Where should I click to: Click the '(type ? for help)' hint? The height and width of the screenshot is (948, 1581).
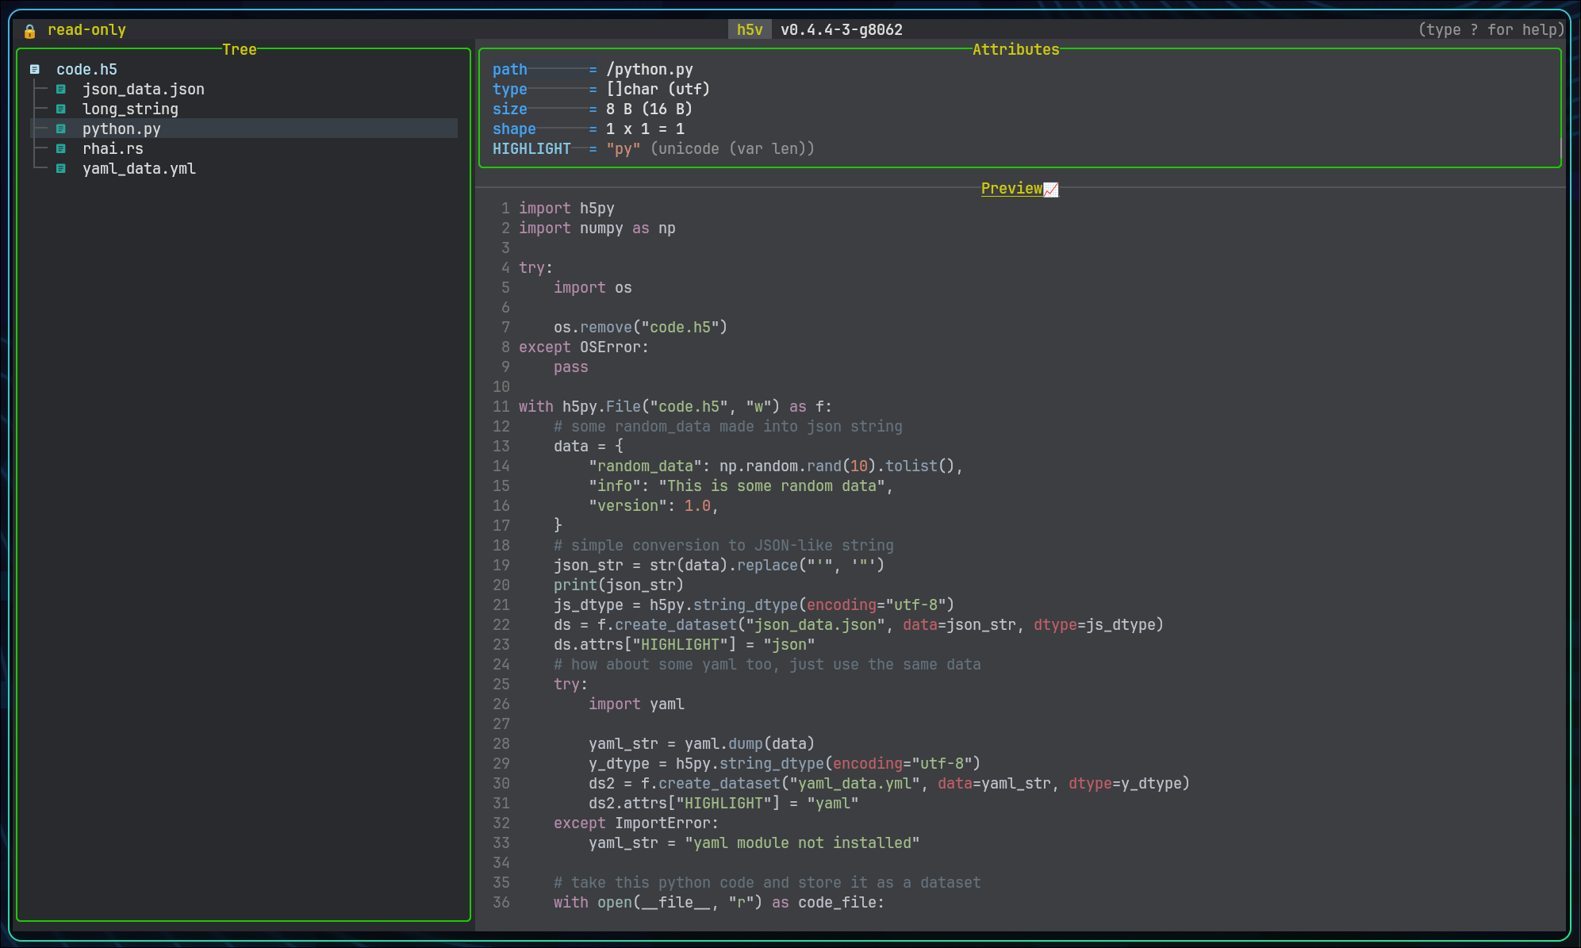(1491, 29)
